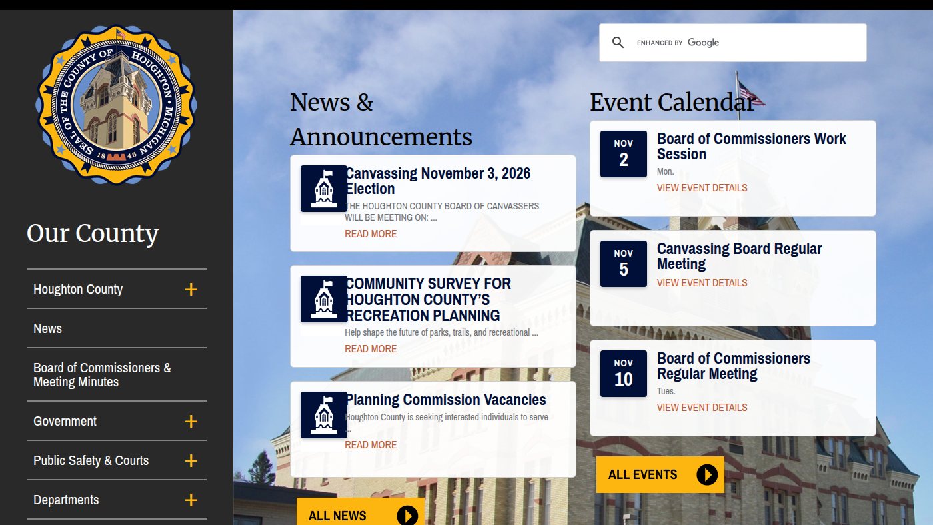Expand the Houghton County menu with plus icon

tap(191, 289)
